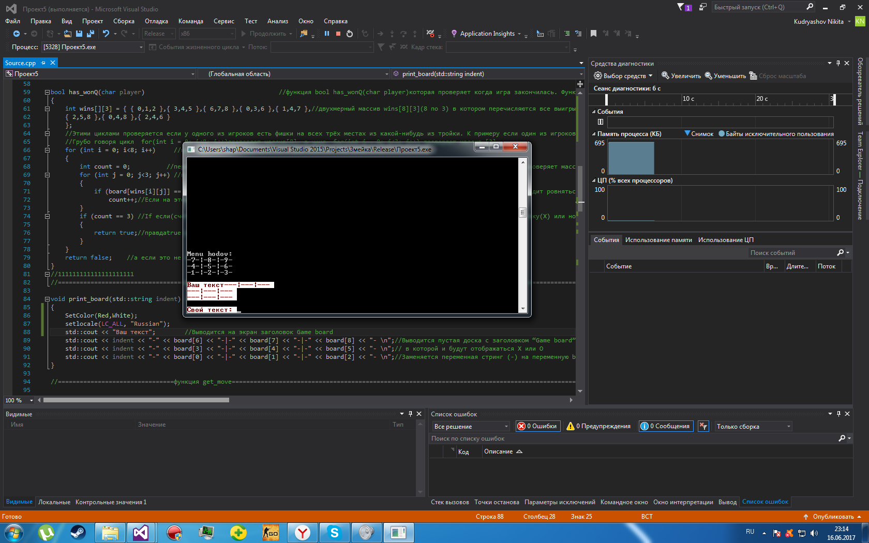Image resolution: width=869 pixels, height=543 pixels.
Task: Click console window vertical scrollbar thumb
Action: [522, 213]
